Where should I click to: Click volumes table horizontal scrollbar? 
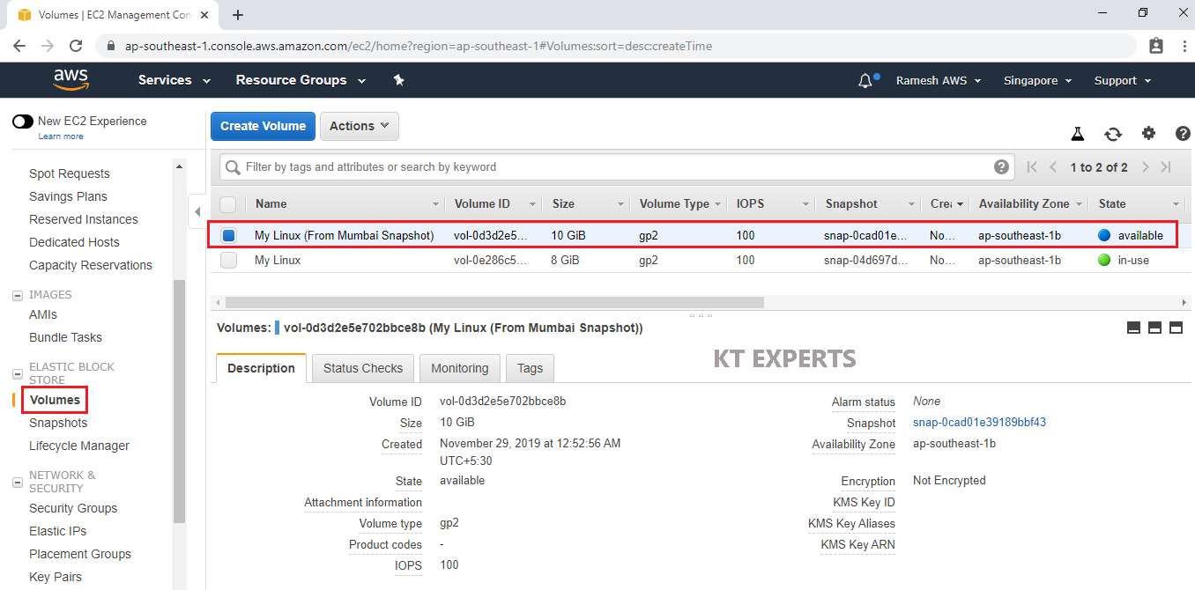[494, 302]
